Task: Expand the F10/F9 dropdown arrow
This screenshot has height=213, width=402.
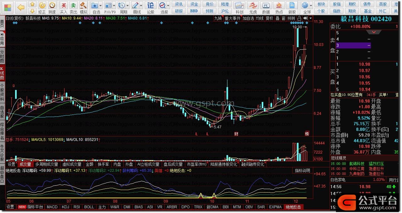Action: pyautogui.click(x=114, y=6)
